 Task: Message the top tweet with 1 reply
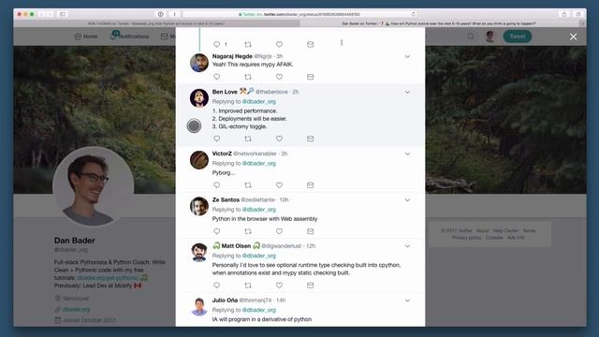(310, 44)
